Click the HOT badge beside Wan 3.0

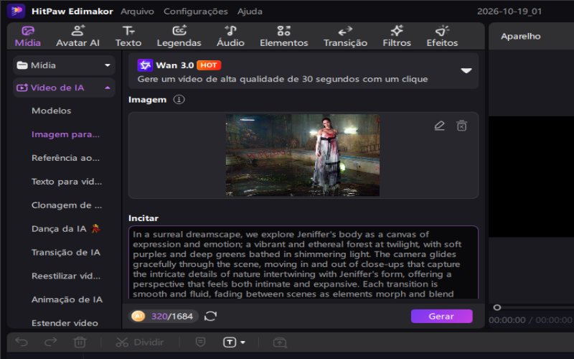[209, 65]
